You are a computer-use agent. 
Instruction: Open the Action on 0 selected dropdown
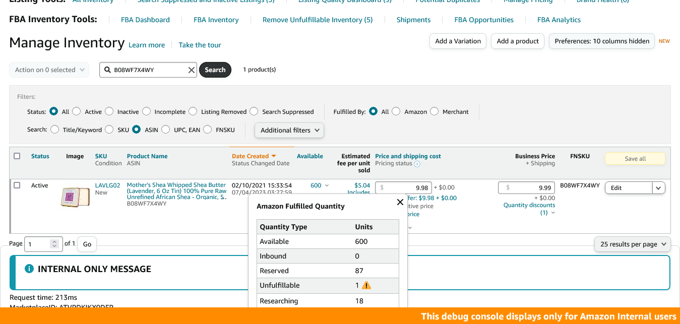(49, 70)
